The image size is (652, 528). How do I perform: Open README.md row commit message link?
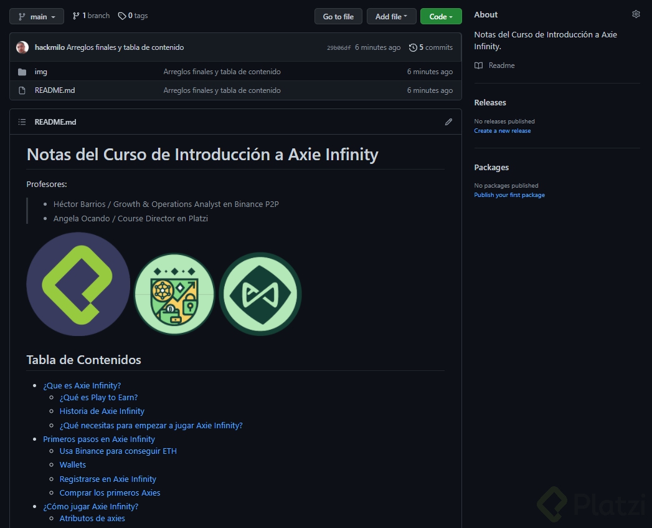(x=222, y=90)
